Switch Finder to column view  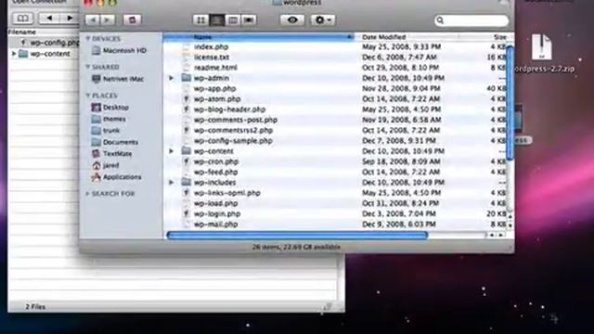coord(233,20)
